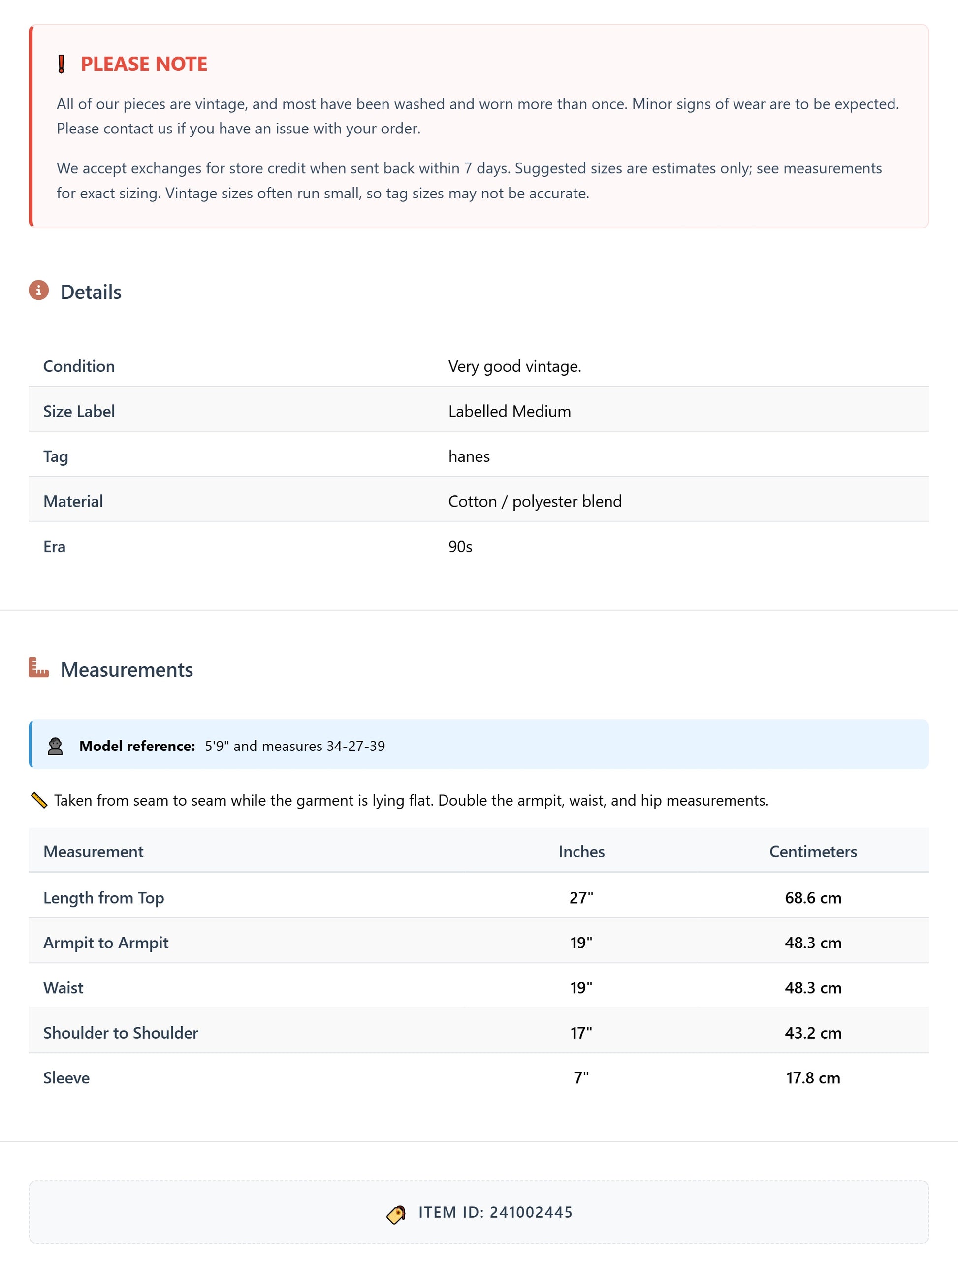Viewport: 958px width, 1268px height.
Task: Click the ruler icon beside Measurements
Action: (39, 668)
